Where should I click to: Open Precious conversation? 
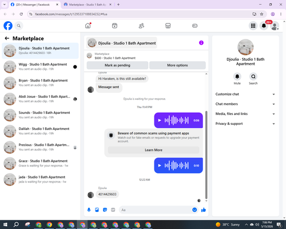tap(40, 147)
